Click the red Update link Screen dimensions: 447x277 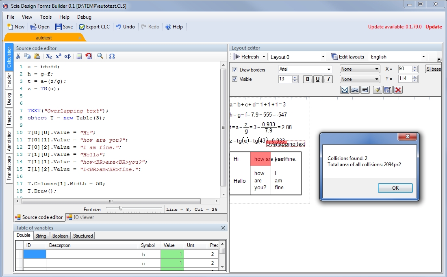(434, 26)
